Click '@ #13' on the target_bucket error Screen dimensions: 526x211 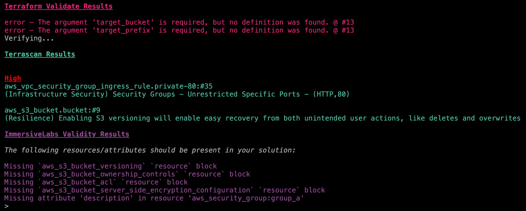[343, 22]
